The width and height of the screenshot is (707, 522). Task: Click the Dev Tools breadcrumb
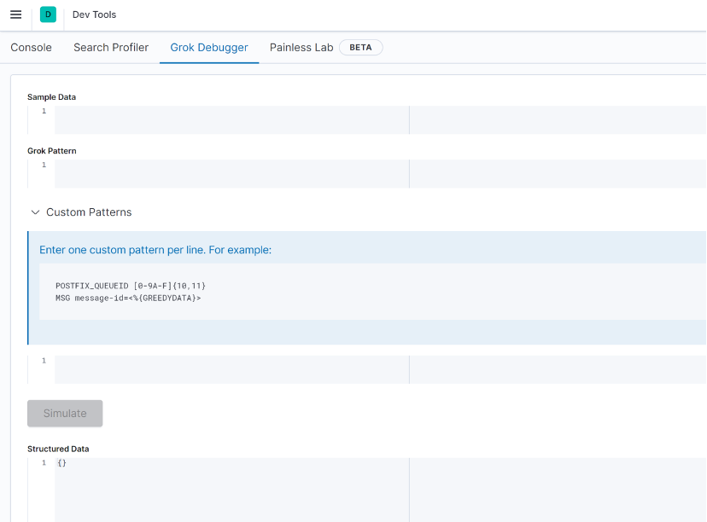pyautogui.click(x=94, y=14)
